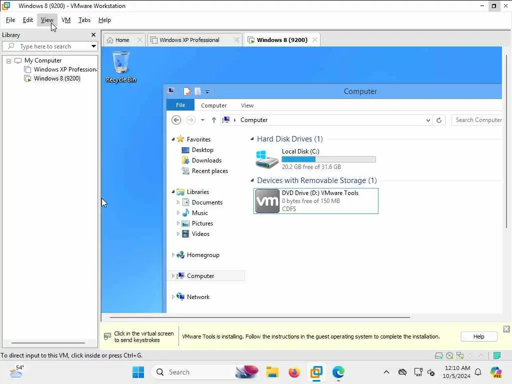Open the Recycle Bin desktop icon
This screenshot has height=384, width=512.
click(121, 66)
